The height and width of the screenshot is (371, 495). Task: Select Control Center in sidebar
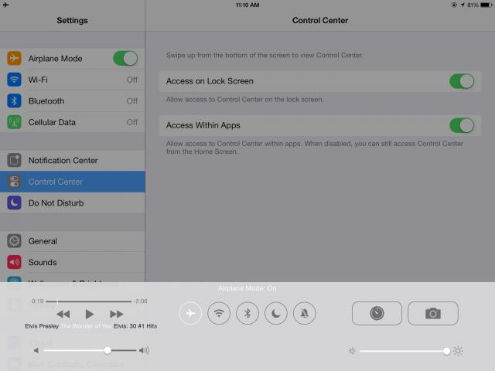73,182
